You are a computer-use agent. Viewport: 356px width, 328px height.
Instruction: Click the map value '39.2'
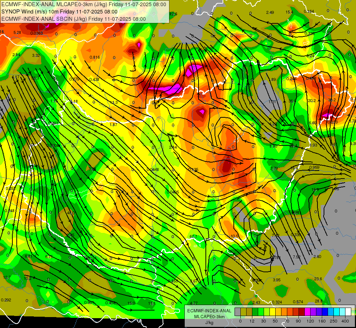tap(332, 100)
